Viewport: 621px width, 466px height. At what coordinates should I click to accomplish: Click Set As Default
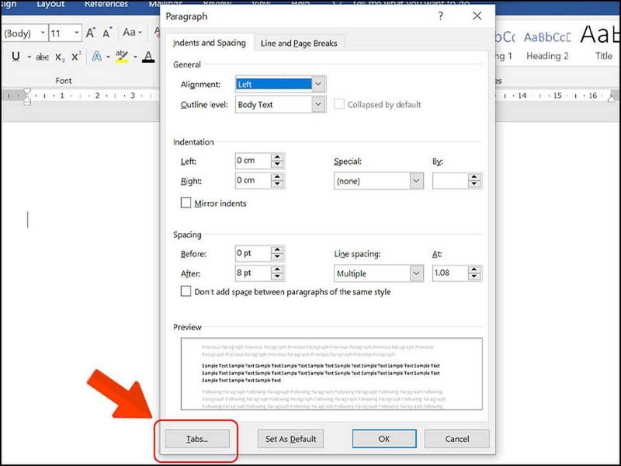click(290, 439)
